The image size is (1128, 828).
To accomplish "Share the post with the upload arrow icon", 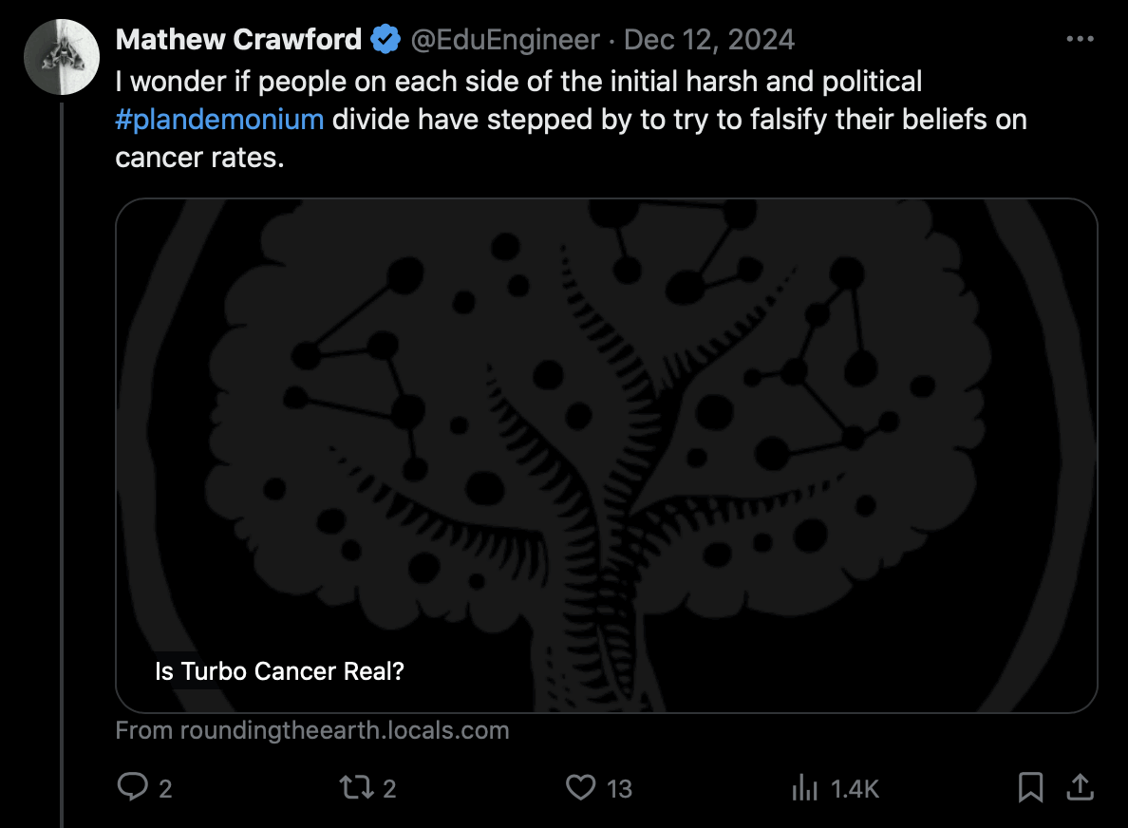I will click(x=1080, y=787).
